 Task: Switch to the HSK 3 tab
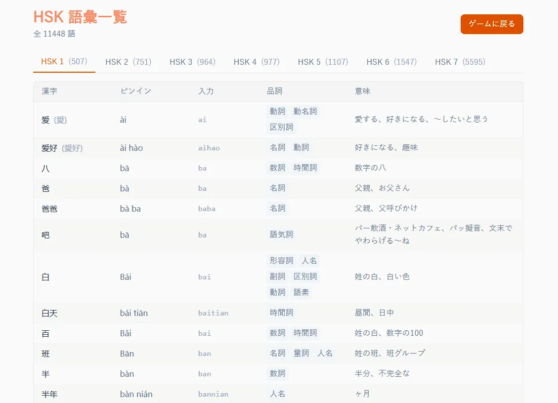pos(193,62)
